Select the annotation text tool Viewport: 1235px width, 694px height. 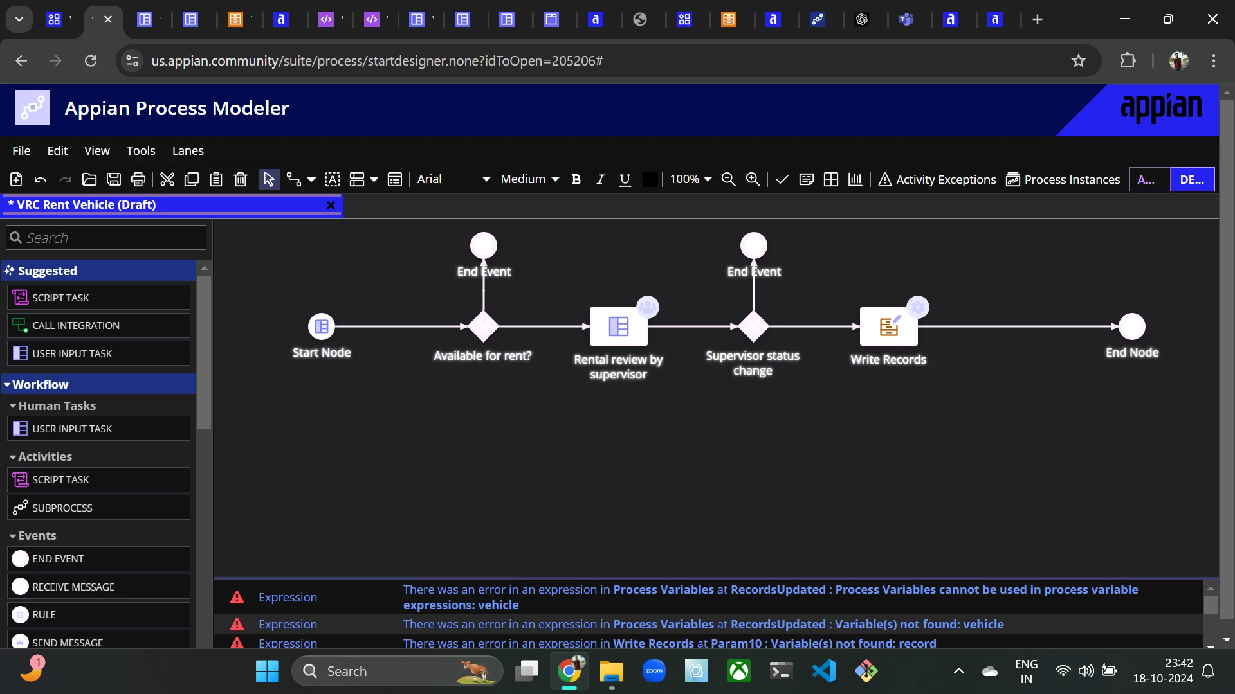point(333,179)
